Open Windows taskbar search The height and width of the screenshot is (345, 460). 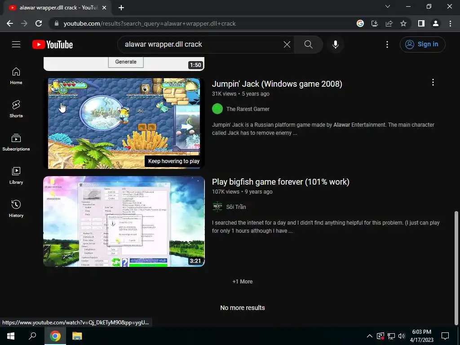[x=32, y=336]
